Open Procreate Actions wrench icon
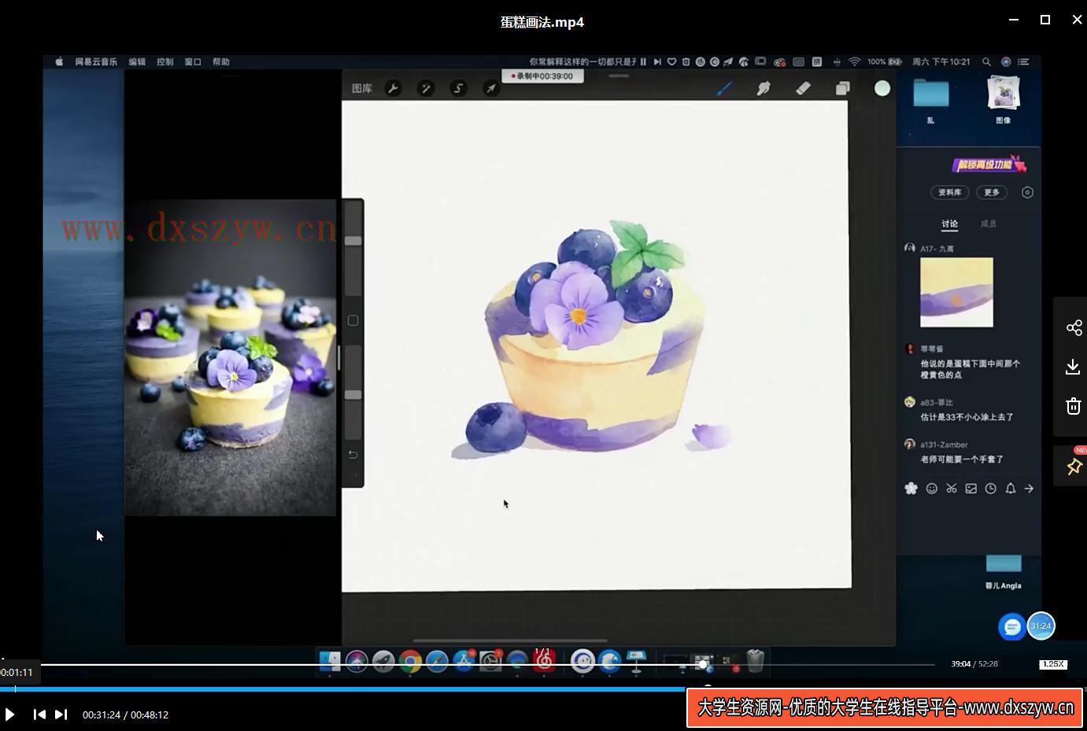Image resolution: width=1087 pixels, height=731 pixels. [x=393, y=88]
